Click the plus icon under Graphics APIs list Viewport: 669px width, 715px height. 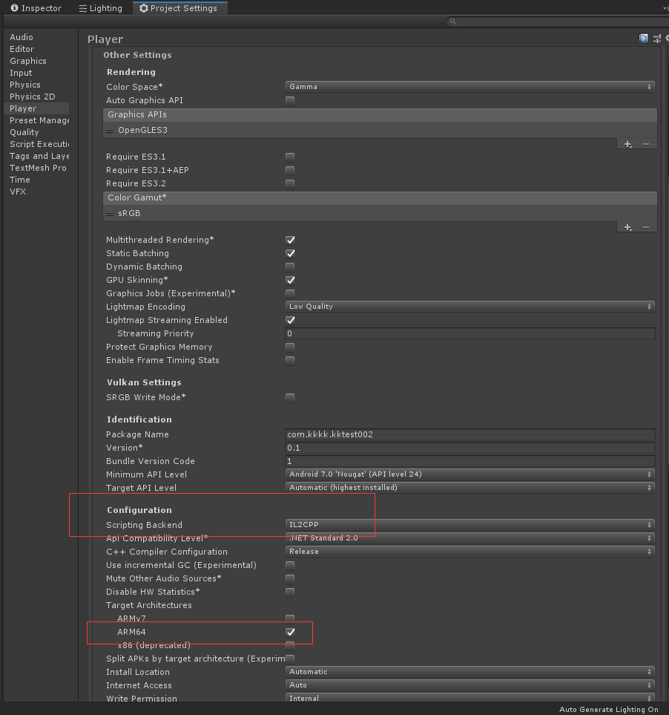[627, 144]
